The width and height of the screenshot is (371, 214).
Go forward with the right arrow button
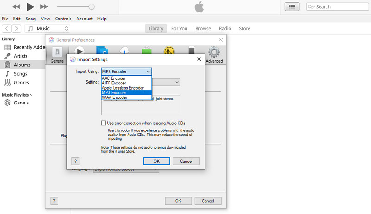[17, 29]
